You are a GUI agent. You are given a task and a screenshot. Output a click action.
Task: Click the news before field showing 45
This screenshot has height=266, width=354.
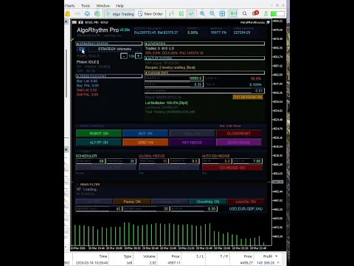[99, 209]
